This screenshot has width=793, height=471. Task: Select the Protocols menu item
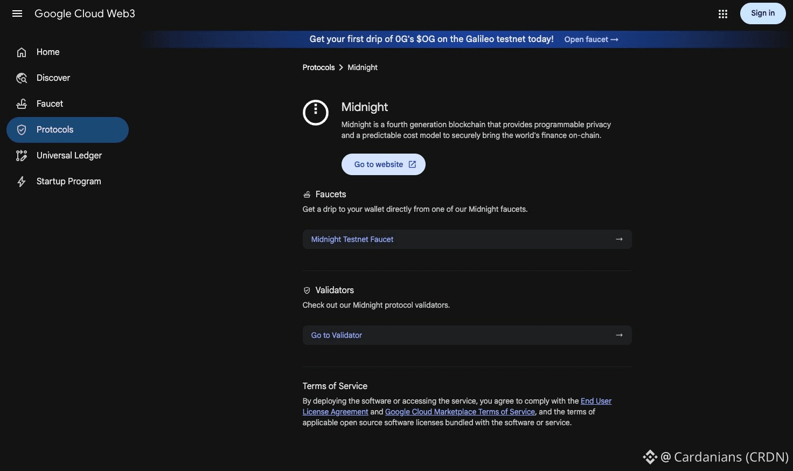pyautogui.click(x=67, y=130)
